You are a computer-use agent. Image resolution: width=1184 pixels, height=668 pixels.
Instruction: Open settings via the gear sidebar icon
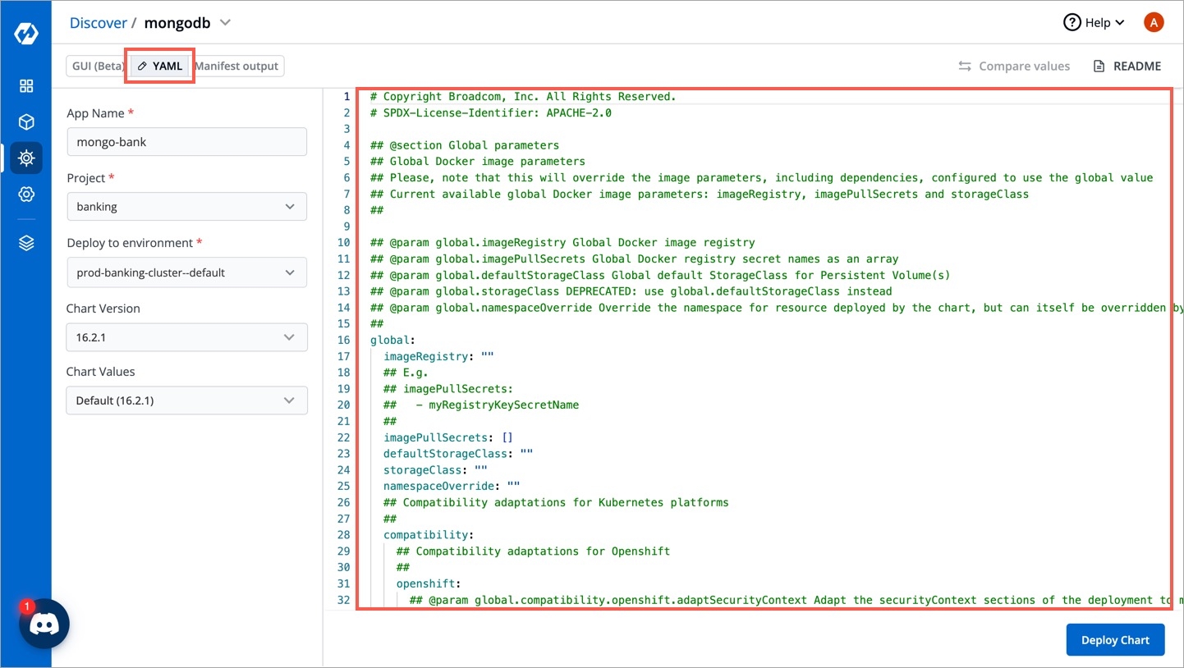tap(25, 194)
